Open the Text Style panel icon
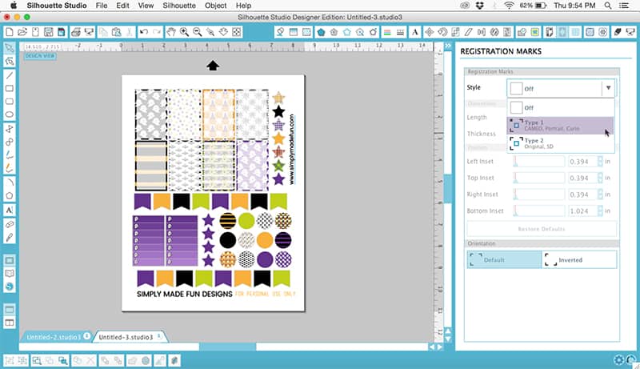The width and height of the screenshot is (640, 369). [415, 32]
